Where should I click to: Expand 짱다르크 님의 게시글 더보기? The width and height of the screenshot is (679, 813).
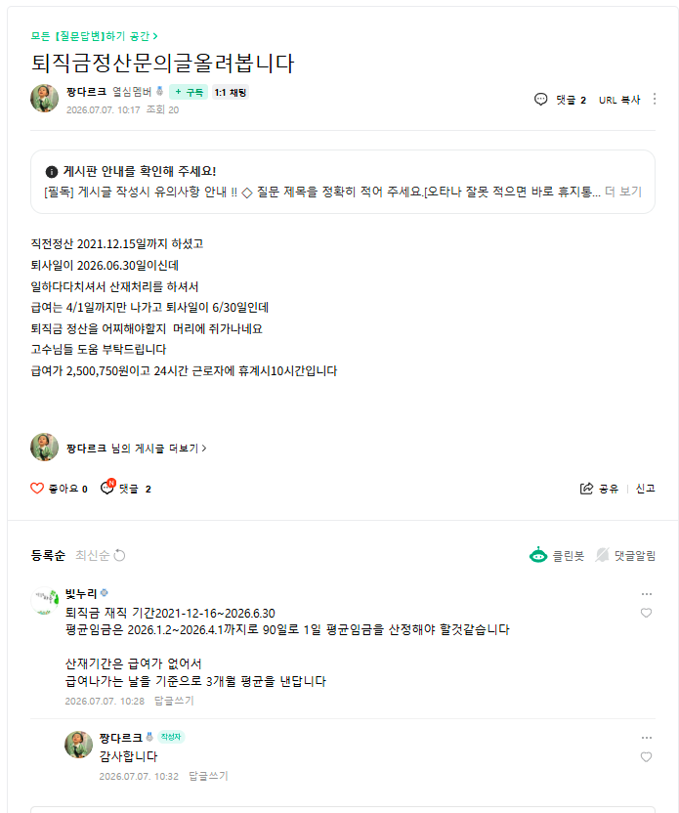pyautogui.click(x=137, y=448)
